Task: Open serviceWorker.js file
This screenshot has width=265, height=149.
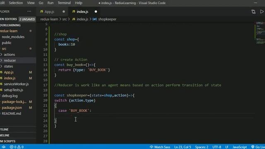Action: [x=16, y=84]
